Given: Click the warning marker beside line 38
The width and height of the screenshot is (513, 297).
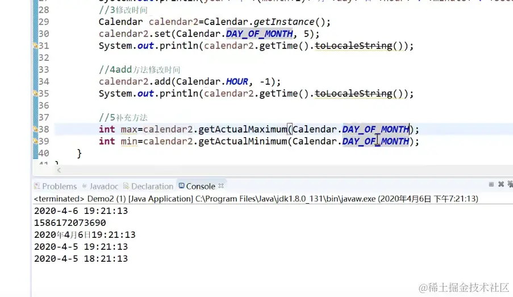Looking at the screenshot, I should pyautogui.click(x=35, y=129).
